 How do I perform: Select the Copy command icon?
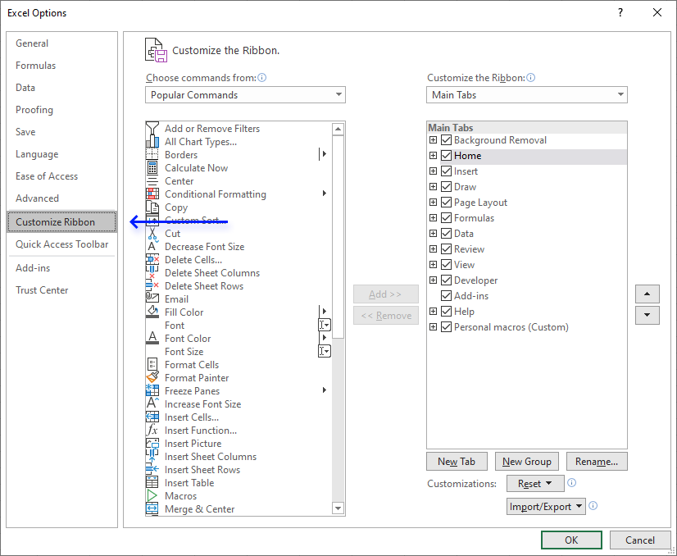pyautogui.click(x=152, y=207)
